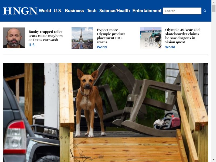Go to the Business section

click(x=74, y=11)
